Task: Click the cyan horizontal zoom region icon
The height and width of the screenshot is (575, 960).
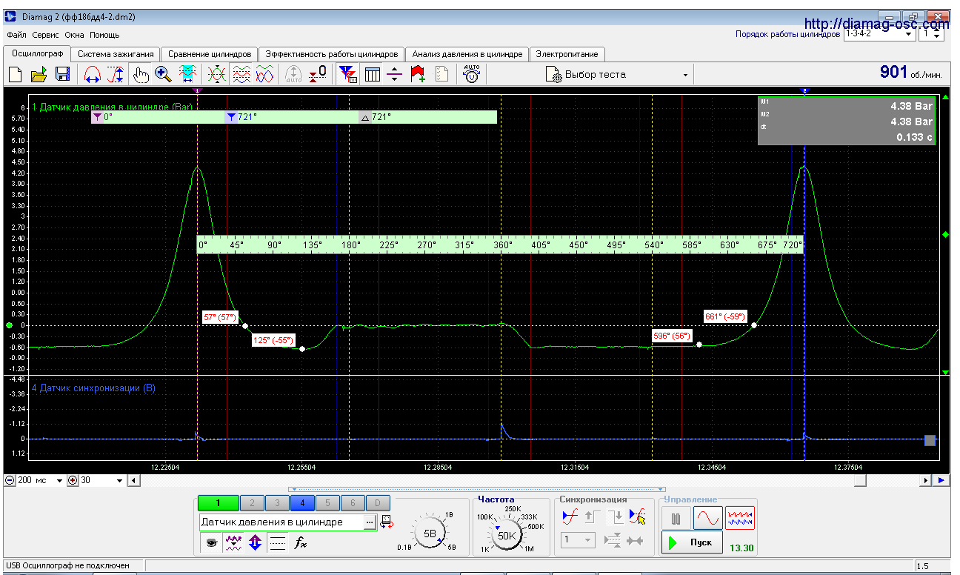Action: click(x=187, y=74)
